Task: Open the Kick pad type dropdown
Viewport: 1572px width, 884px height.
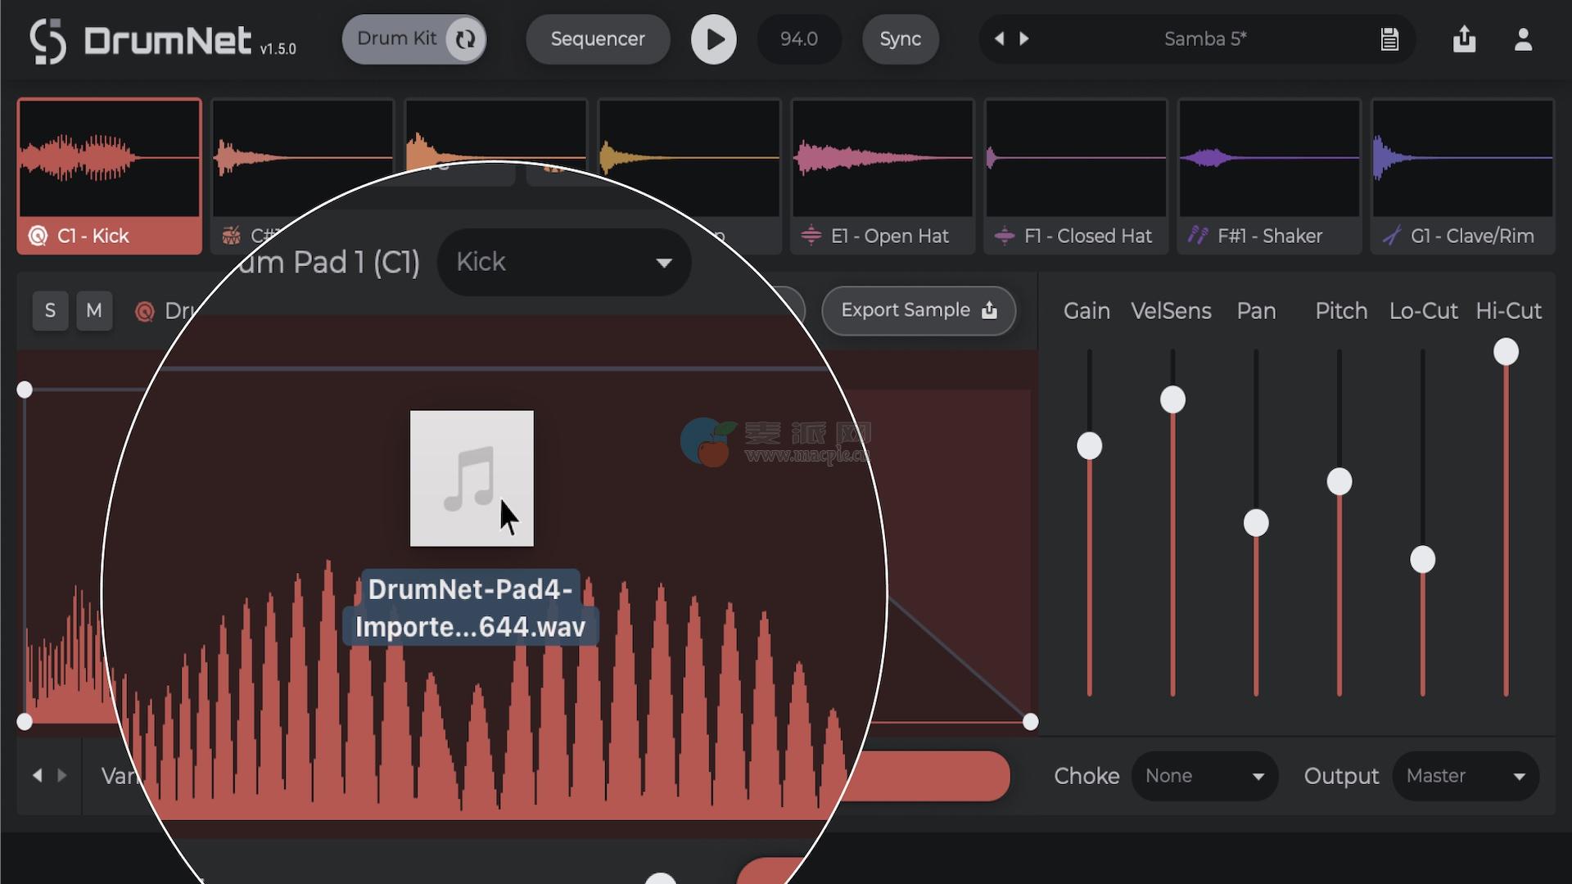Action: click(x=564, y=262)
